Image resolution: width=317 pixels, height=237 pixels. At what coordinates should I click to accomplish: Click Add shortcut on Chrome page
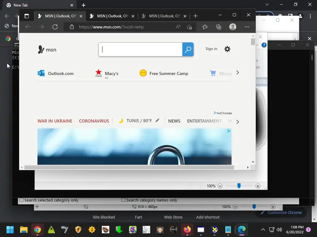208,217
